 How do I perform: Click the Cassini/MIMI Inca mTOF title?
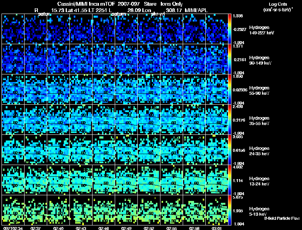86,4
